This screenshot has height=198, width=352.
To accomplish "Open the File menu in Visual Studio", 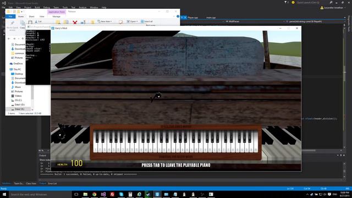I will pyautogui.click(x=3, y=7).
